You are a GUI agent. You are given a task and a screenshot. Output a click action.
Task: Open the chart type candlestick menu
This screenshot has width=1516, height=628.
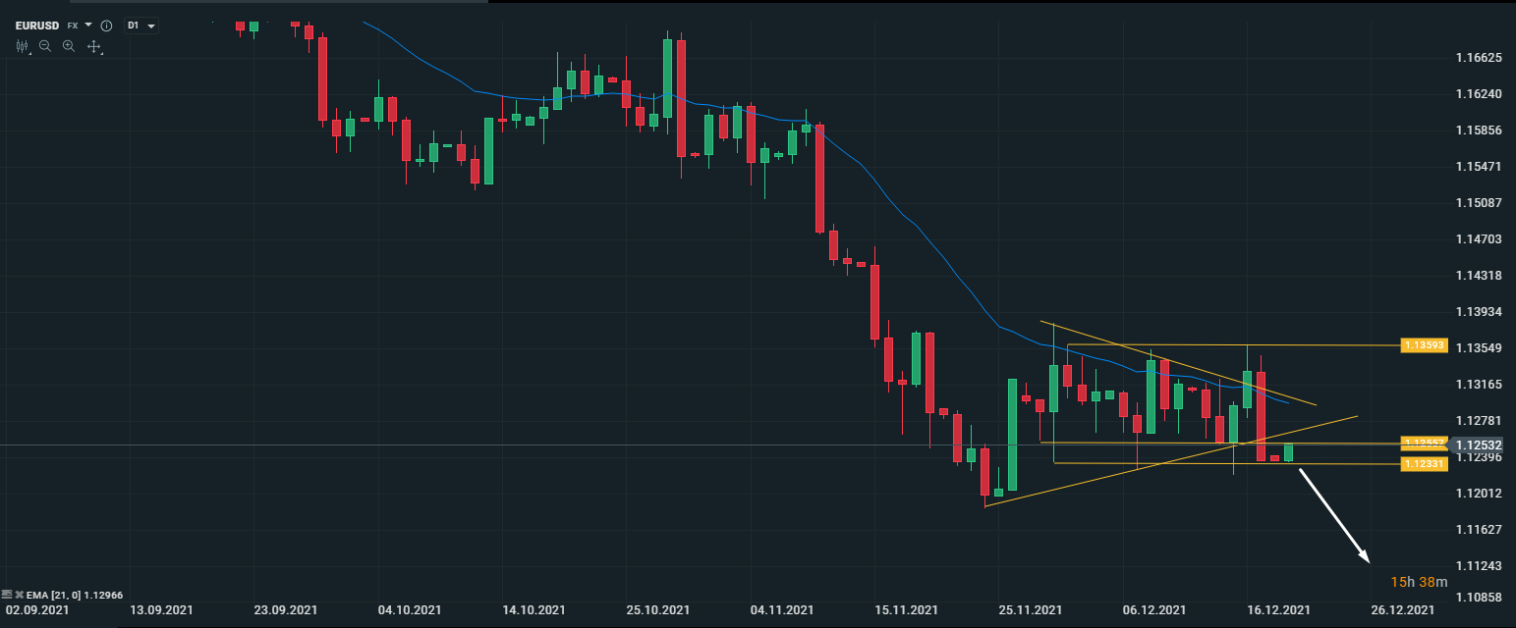(22, 46)
